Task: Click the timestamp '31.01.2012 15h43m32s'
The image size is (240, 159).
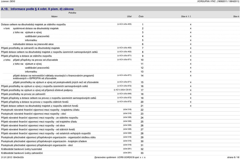Action: 12,157
